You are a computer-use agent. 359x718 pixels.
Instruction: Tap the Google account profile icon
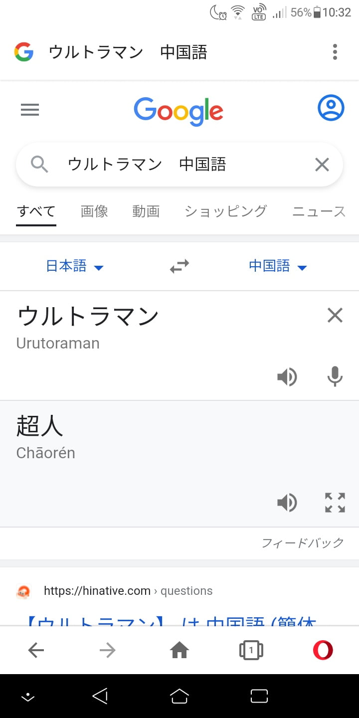tap(331, 108)
